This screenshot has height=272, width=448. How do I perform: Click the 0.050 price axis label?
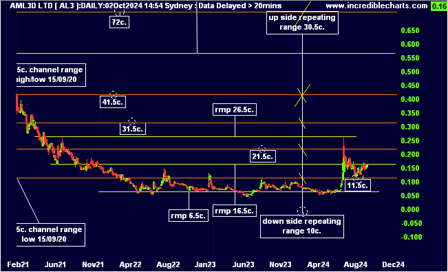(x=410, y=196)
